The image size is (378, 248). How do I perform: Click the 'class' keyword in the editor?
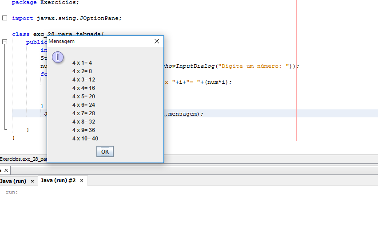click(x=21, y=34)
